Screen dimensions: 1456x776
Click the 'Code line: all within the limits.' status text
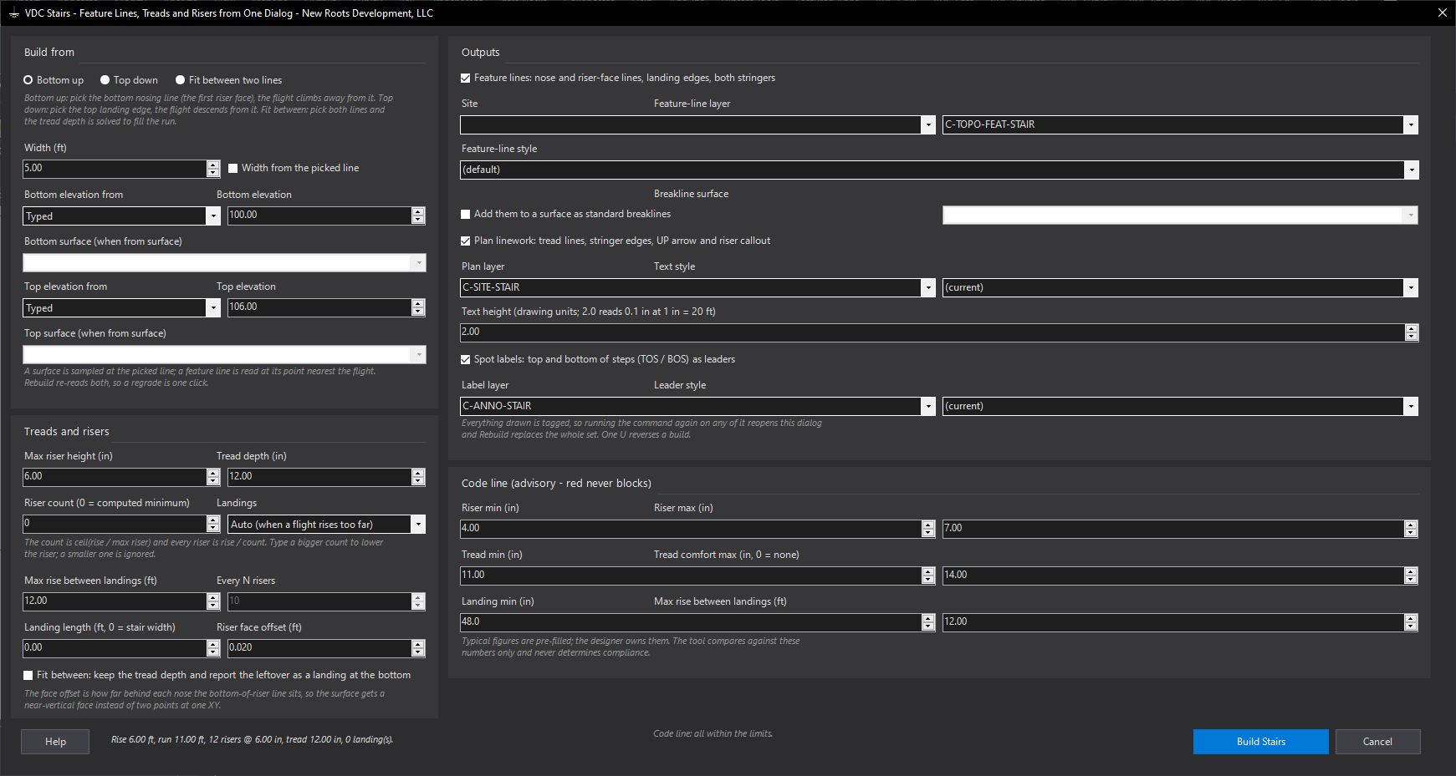(x=713, y=733)
